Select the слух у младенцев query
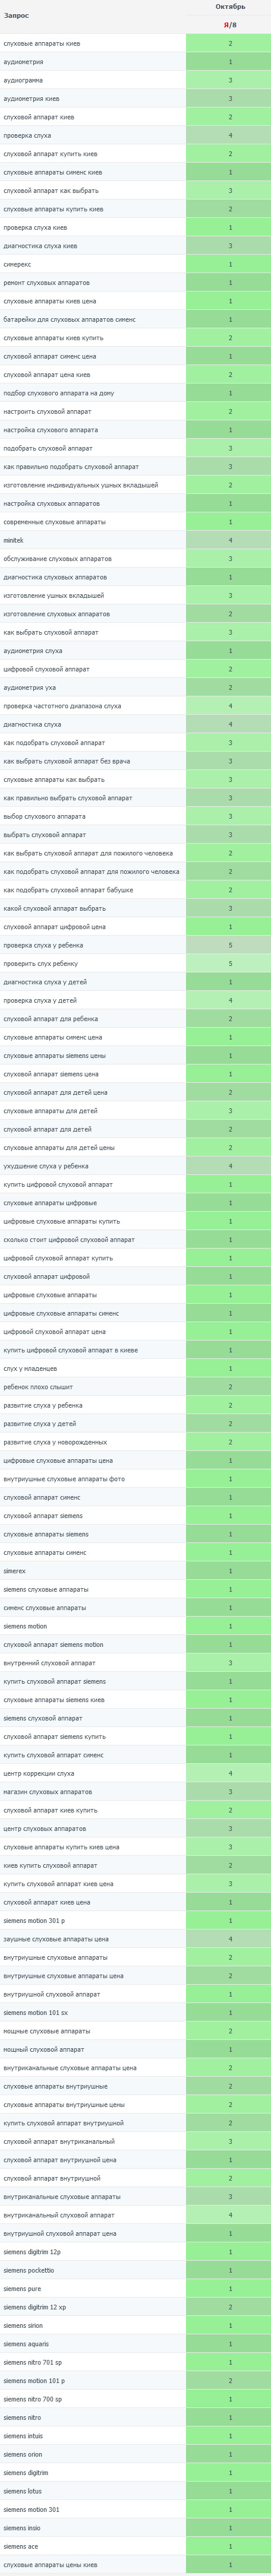The image size is (271, 2576). [30, 1369]
